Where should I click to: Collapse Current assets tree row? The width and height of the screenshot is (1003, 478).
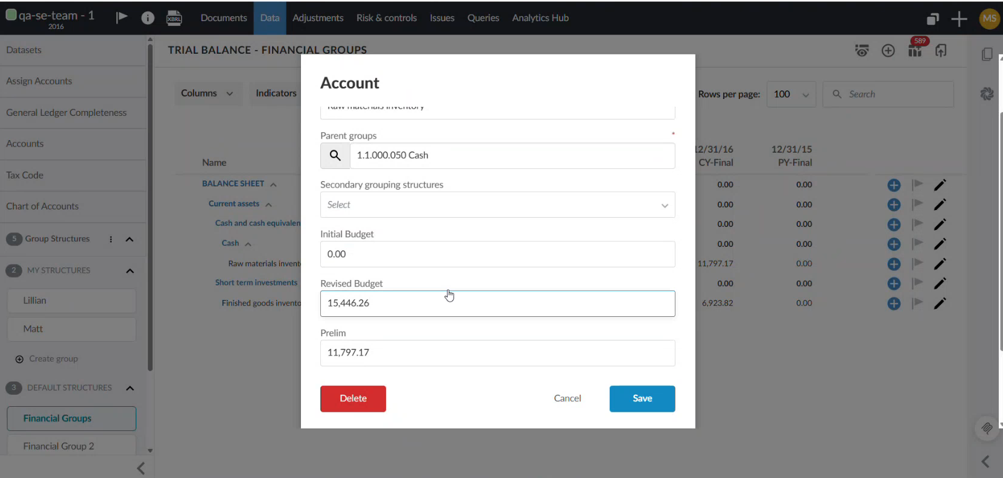(x=268, y=205)
